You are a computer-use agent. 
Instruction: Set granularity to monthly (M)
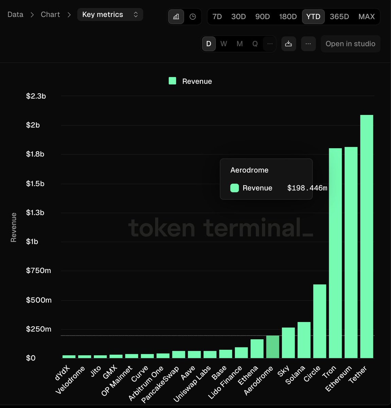click(x=239, y=44)
